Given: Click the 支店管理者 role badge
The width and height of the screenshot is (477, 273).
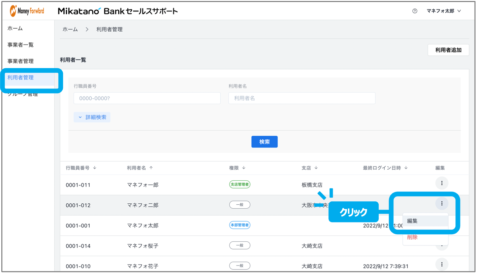Looking at the screenshot, I should 240,184.
